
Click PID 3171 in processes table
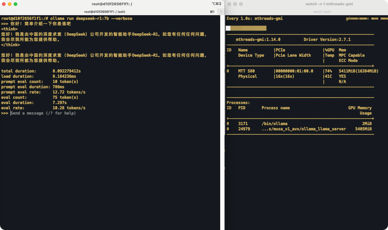click(243, 124)
